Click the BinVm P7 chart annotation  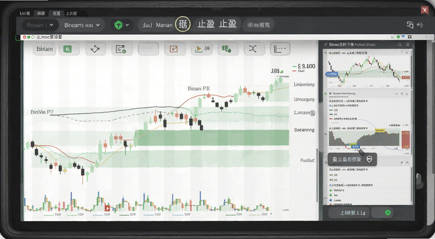point(42,112)
